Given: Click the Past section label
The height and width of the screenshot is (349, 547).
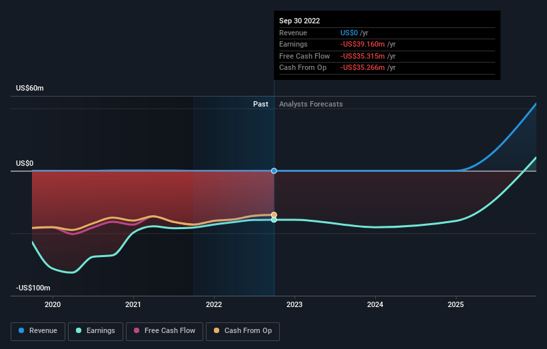Looking at the screenshot, I should pyautogui.click(x=261, y=105).
